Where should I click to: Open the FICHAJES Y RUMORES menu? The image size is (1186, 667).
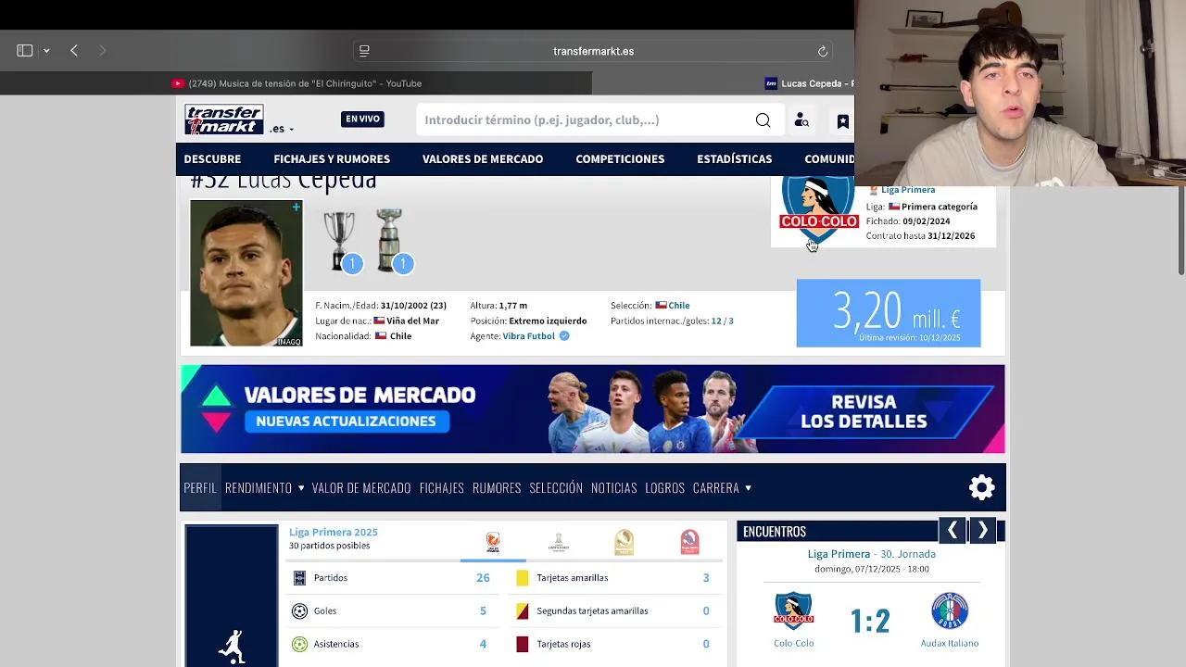(x=332, y=159)
